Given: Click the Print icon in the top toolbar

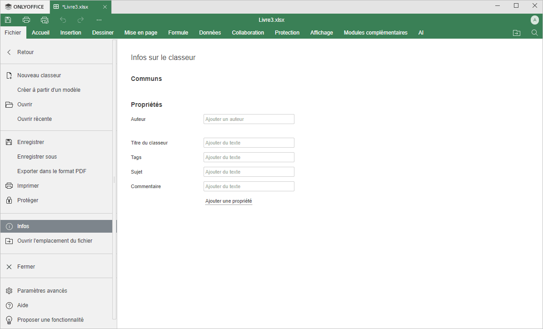Looking at the screenshot, I should click(26, 20).
